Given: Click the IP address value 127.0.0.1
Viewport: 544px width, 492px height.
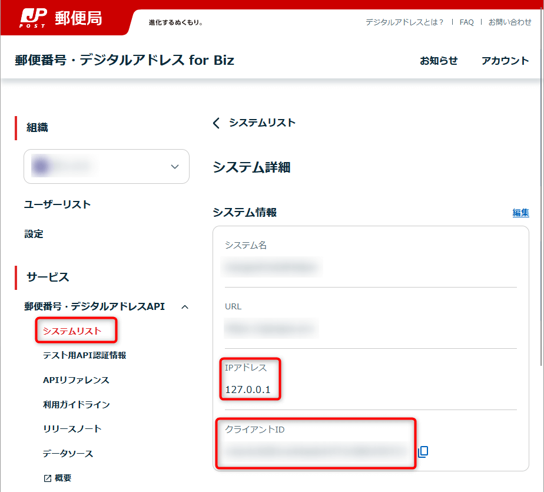Looking at the screenshot, I should (248, 389).
